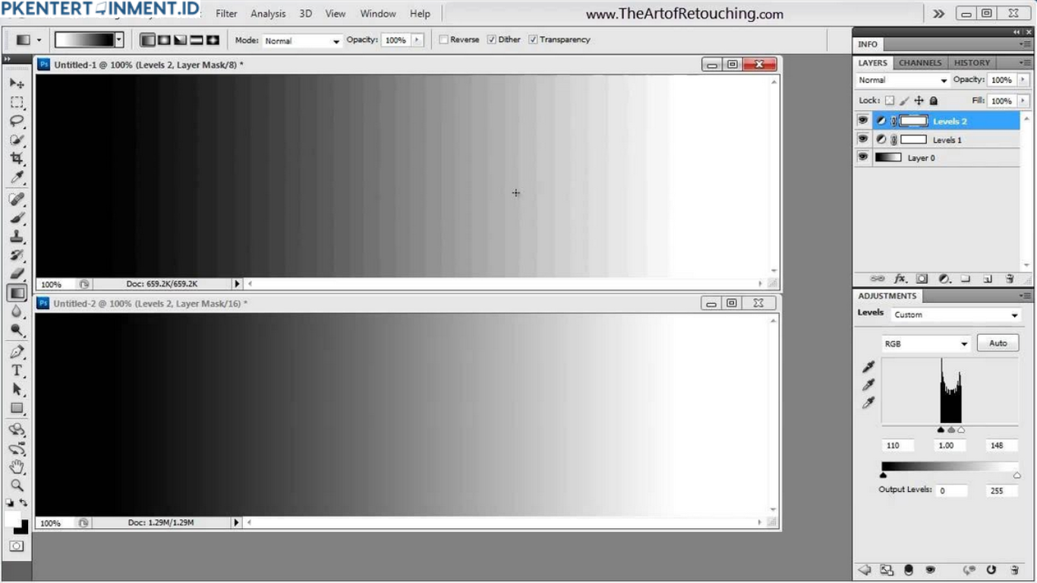The width and height of the screenshot is (1037, 583).
Task: Click the layer effects fx icon
Action: click(900, 279)
